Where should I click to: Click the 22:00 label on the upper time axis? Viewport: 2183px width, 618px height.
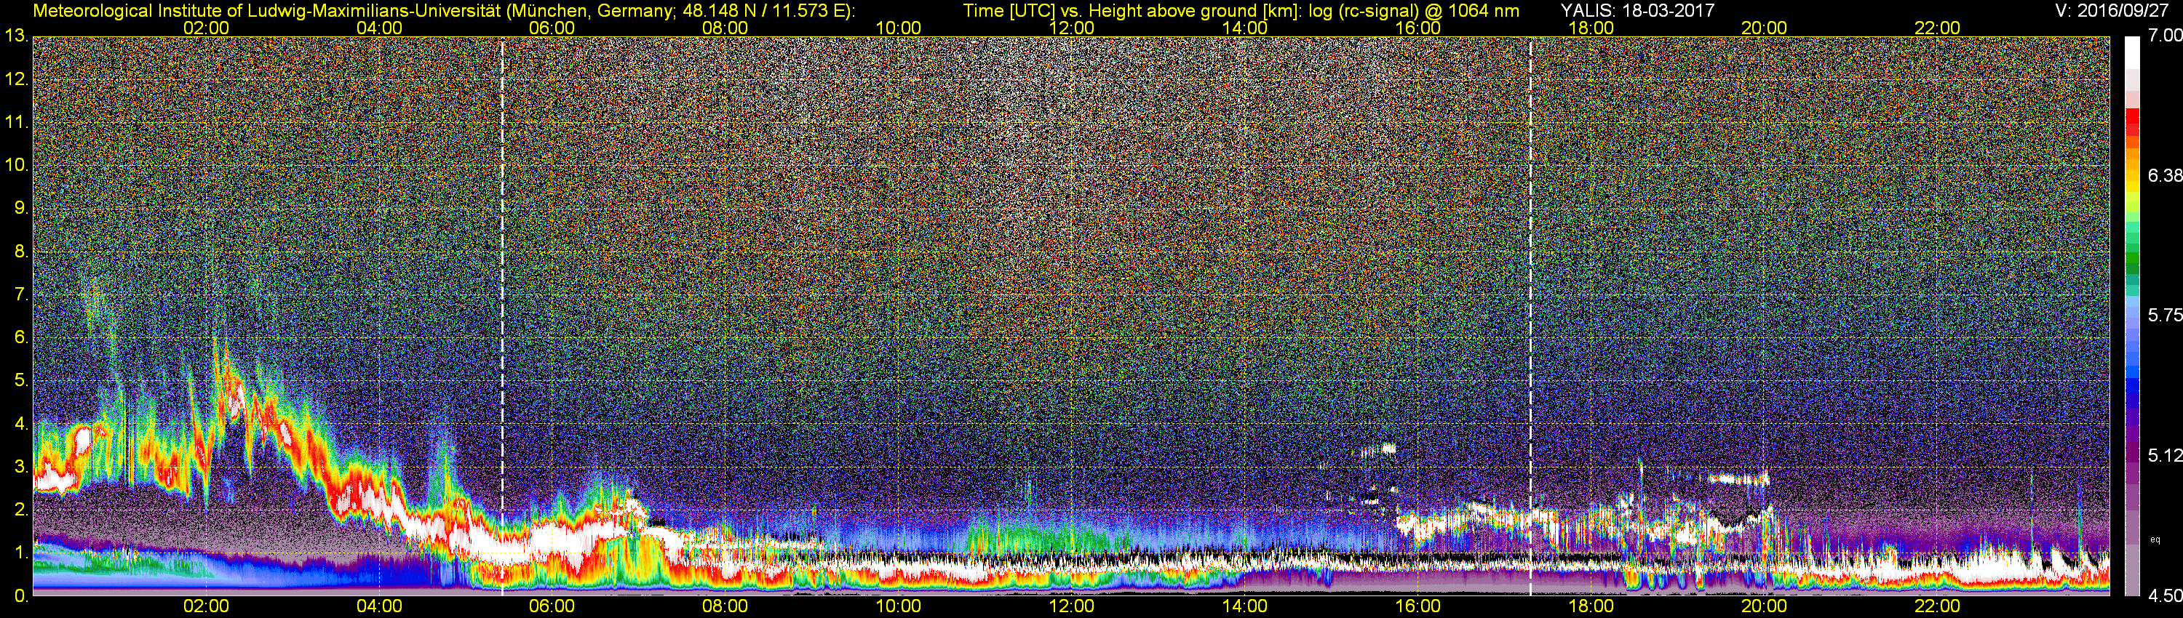coord(1937,28)
